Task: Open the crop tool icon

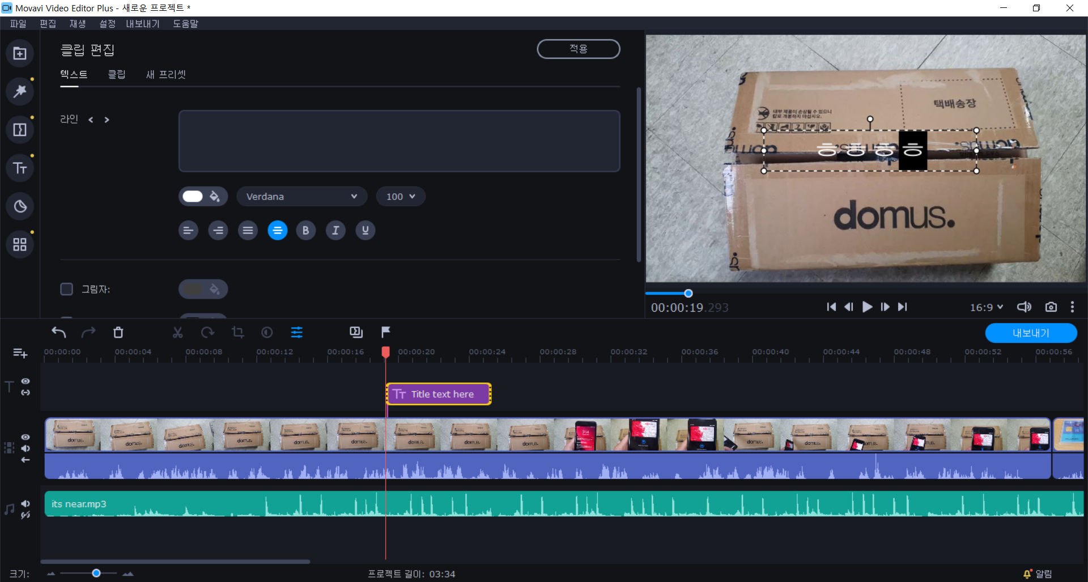Action: [x=237, y=332]
